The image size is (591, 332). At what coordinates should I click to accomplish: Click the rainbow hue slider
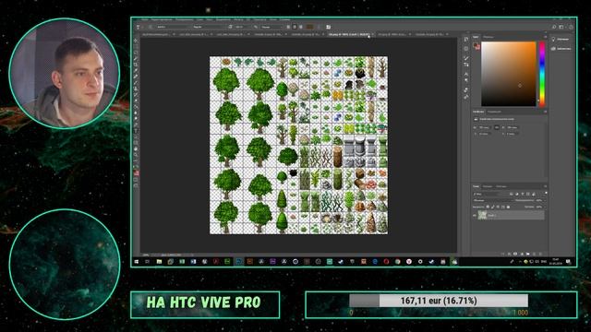pos(542,74)
